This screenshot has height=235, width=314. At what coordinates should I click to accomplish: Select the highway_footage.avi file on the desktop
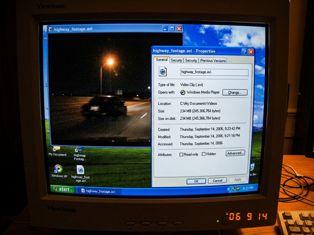coord(81,174)
